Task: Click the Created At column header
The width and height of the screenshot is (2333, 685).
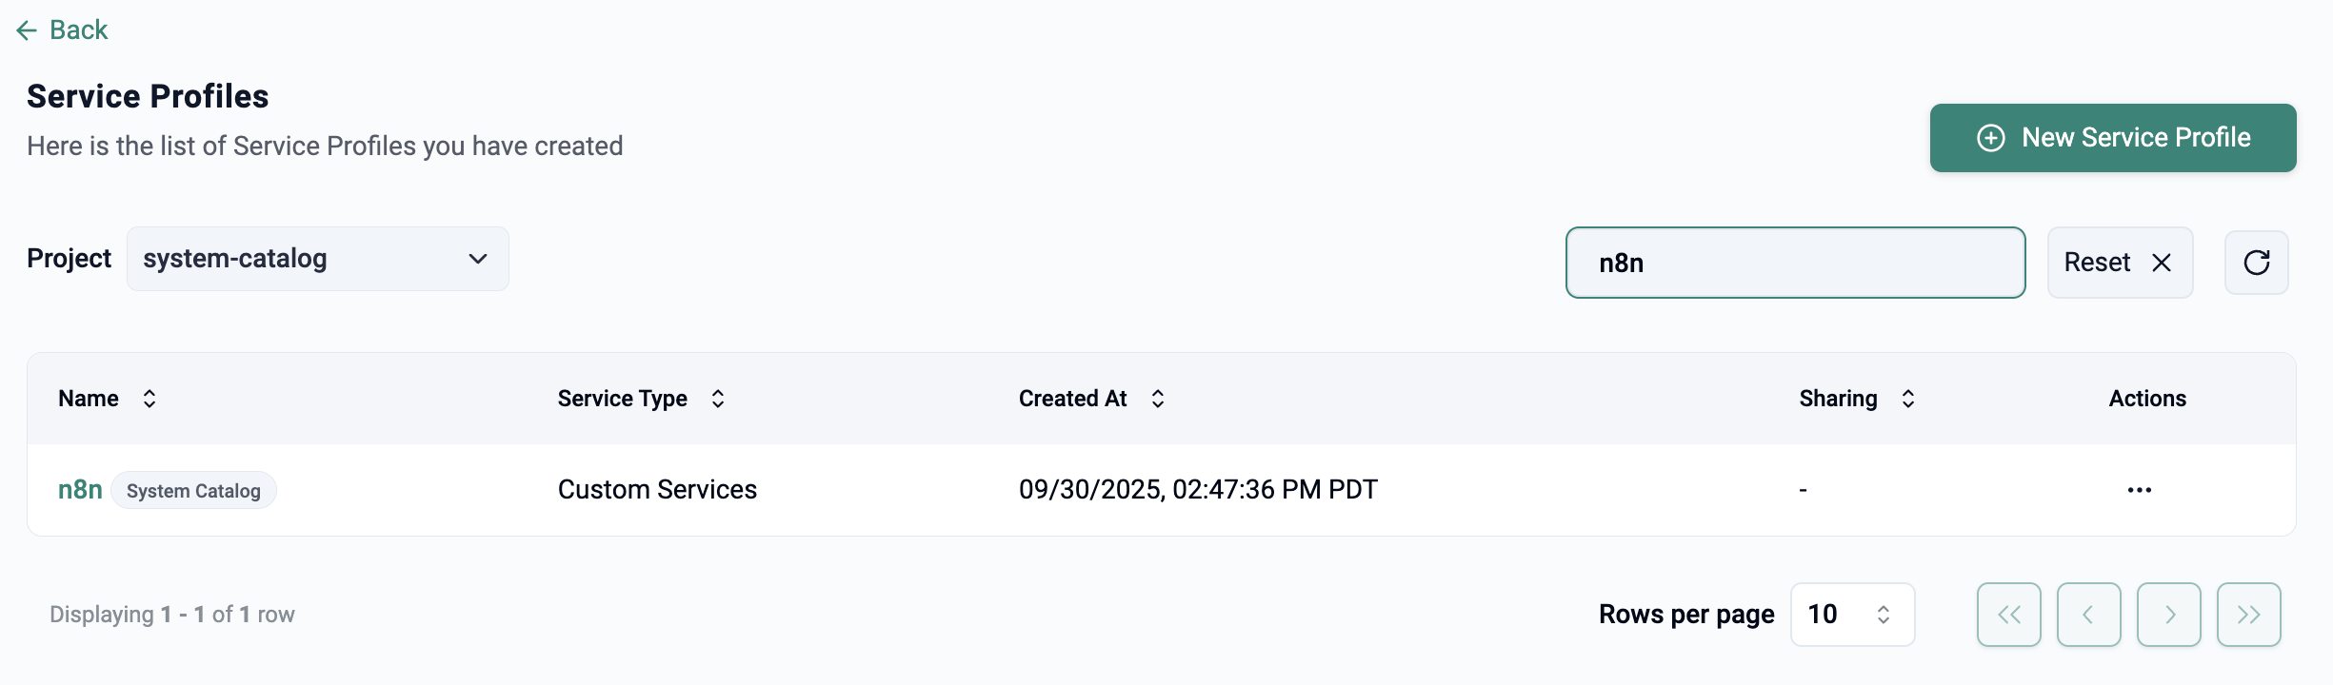Action: coord(1072,399)
